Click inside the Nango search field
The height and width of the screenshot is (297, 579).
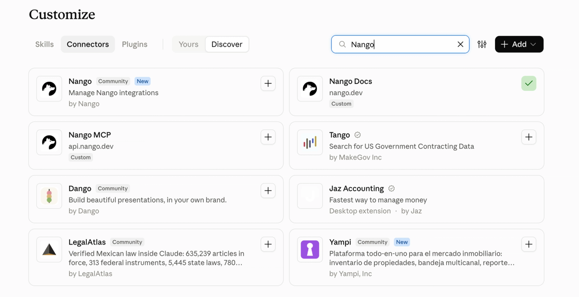tap(400, 44)
